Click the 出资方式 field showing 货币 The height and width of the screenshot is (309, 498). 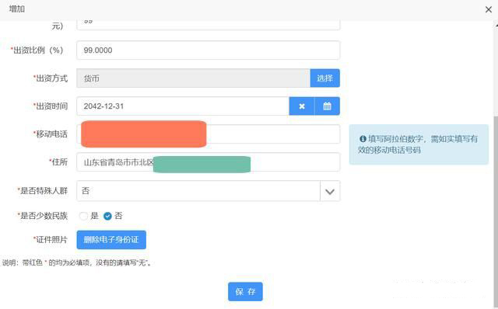click(x=194, y=78)
